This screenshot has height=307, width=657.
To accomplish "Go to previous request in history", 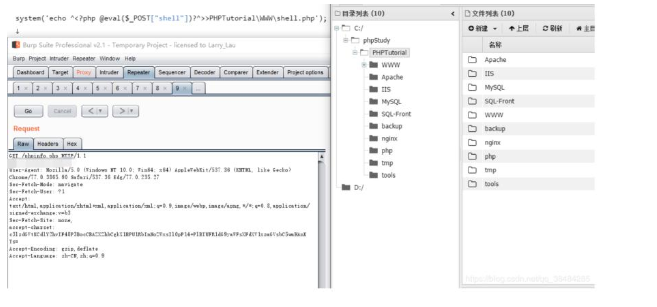I will [x=91, y=111].
